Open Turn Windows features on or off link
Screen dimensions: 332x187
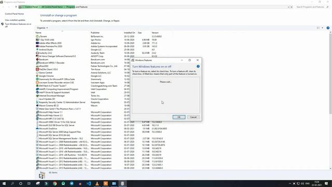18,25
